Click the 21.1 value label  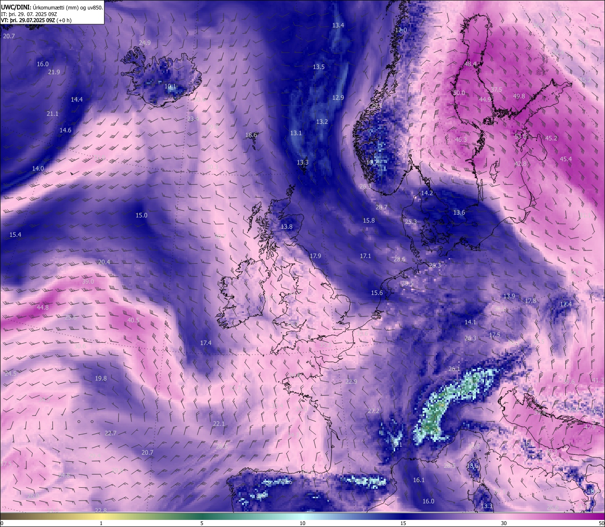click(x=52, y=113)
